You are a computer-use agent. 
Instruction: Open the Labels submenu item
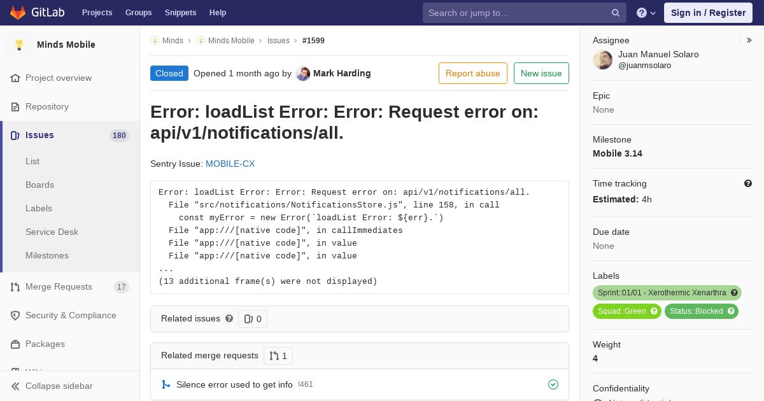point(39,208)
